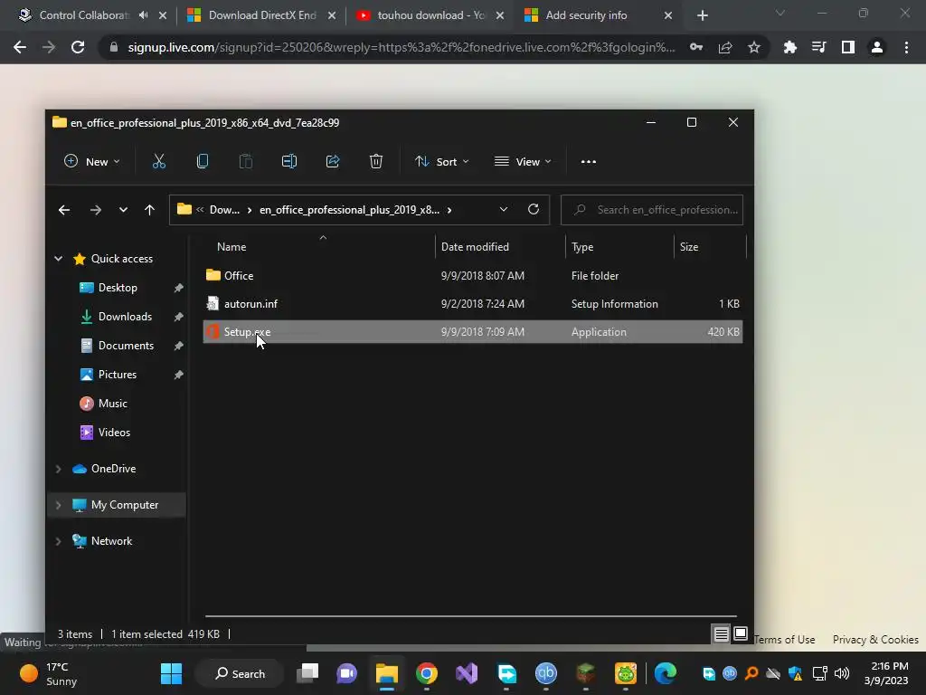The height and width of the screenshot is (695, 926).
Task: Open recent locations dropdown arrow
Action: pyautogui.click(x=123, y=210)
